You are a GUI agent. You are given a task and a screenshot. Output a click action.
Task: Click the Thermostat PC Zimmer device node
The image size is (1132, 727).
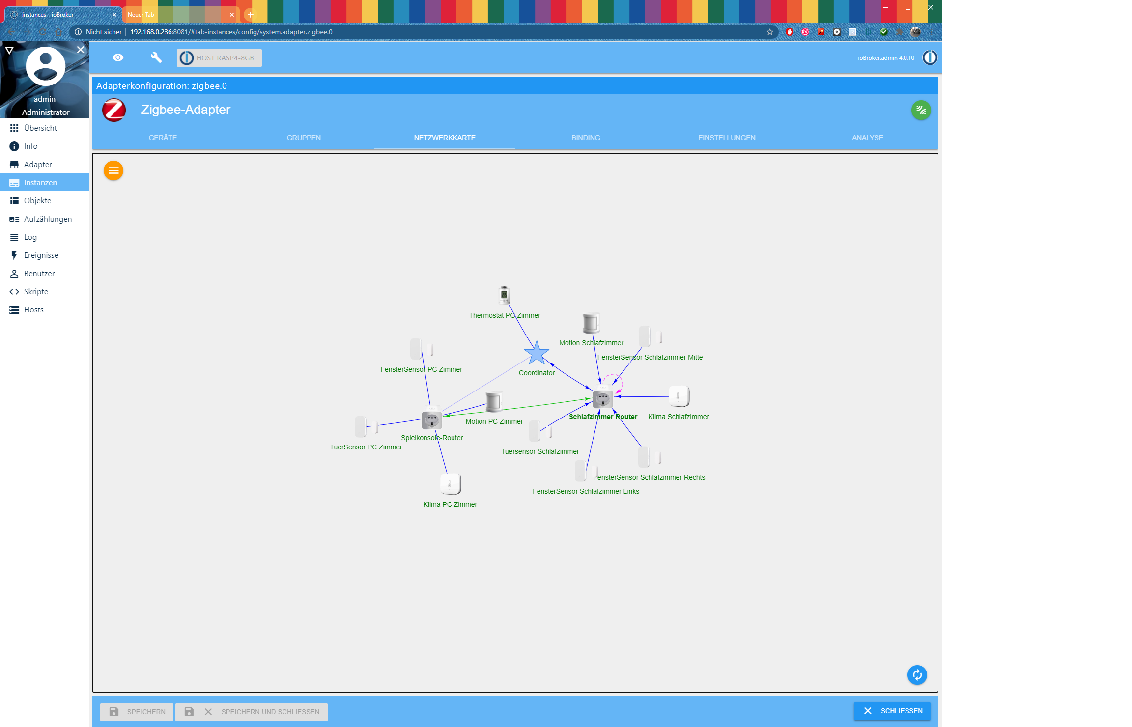point(504,295)
